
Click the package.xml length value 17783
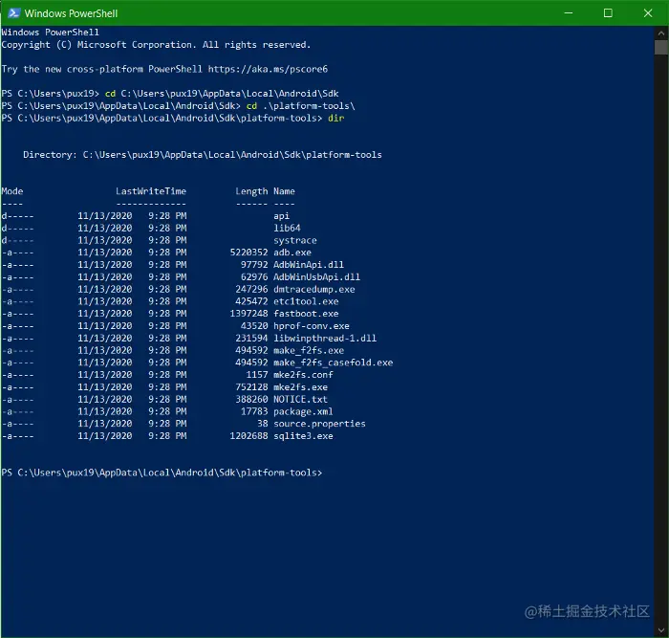(255, 411)
